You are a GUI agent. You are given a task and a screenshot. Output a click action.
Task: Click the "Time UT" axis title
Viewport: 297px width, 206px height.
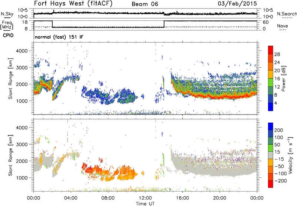pyautogui.click(x=145, y=204)
